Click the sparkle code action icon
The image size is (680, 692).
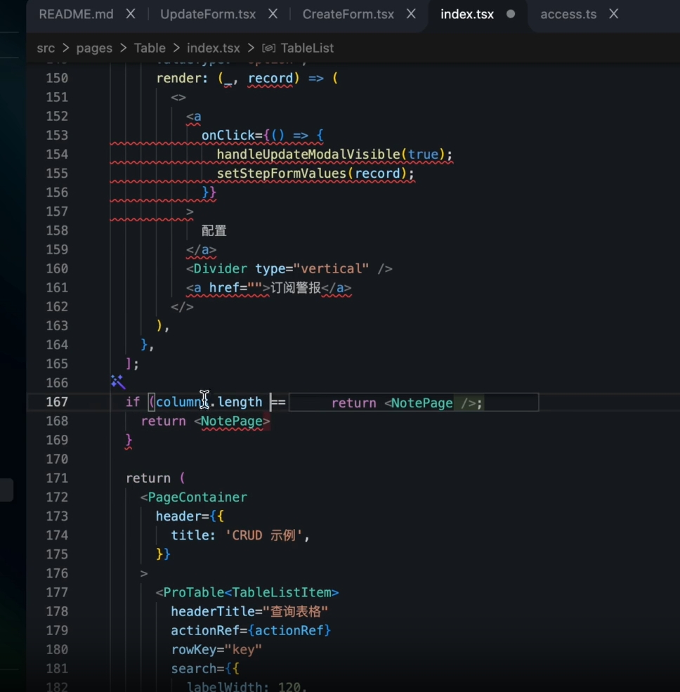pyautogui.click(x=117, y=381)
